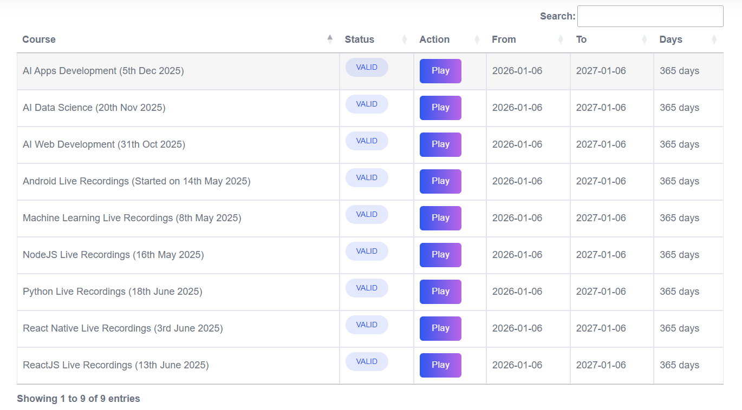Play the AI Apps Development course
The width and height of the screenshot is (742, 410).
pyautogui.click(x=440, y=71)
